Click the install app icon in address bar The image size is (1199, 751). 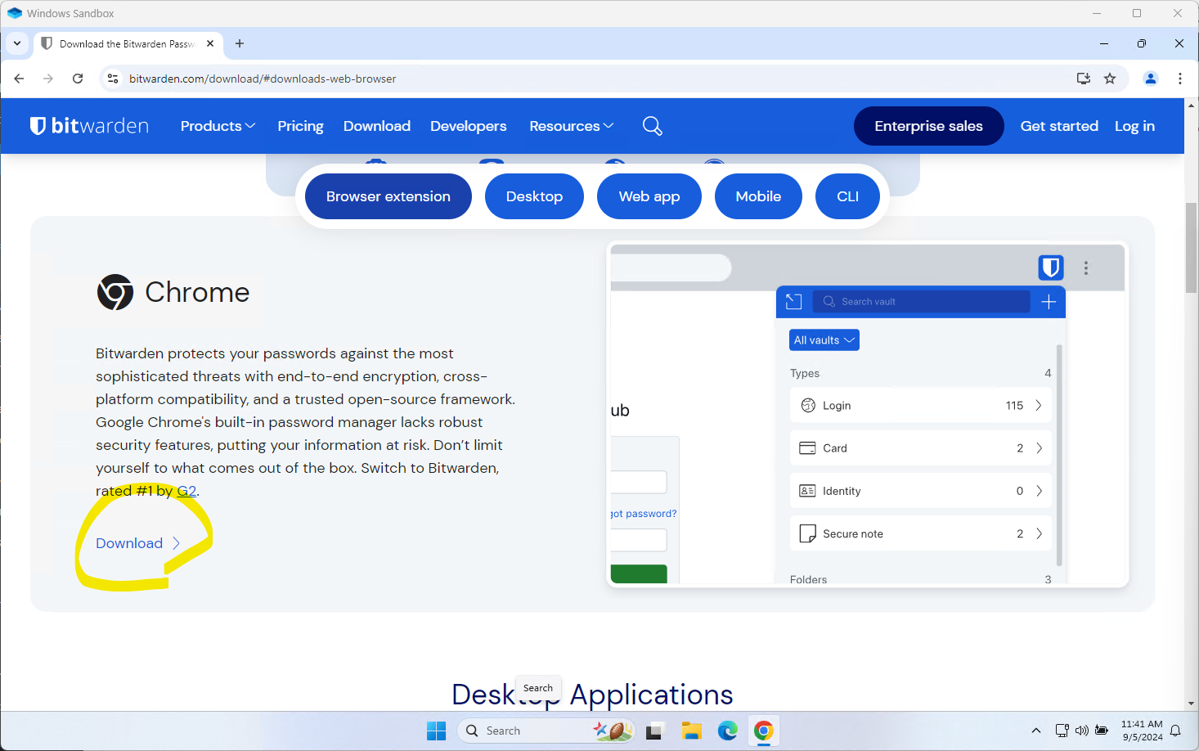1084,79
